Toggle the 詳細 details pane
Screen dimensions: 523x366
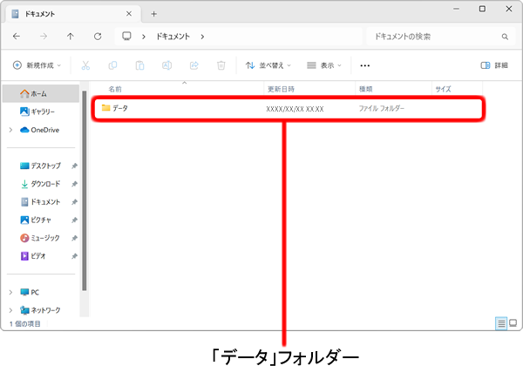coord(494,65)
